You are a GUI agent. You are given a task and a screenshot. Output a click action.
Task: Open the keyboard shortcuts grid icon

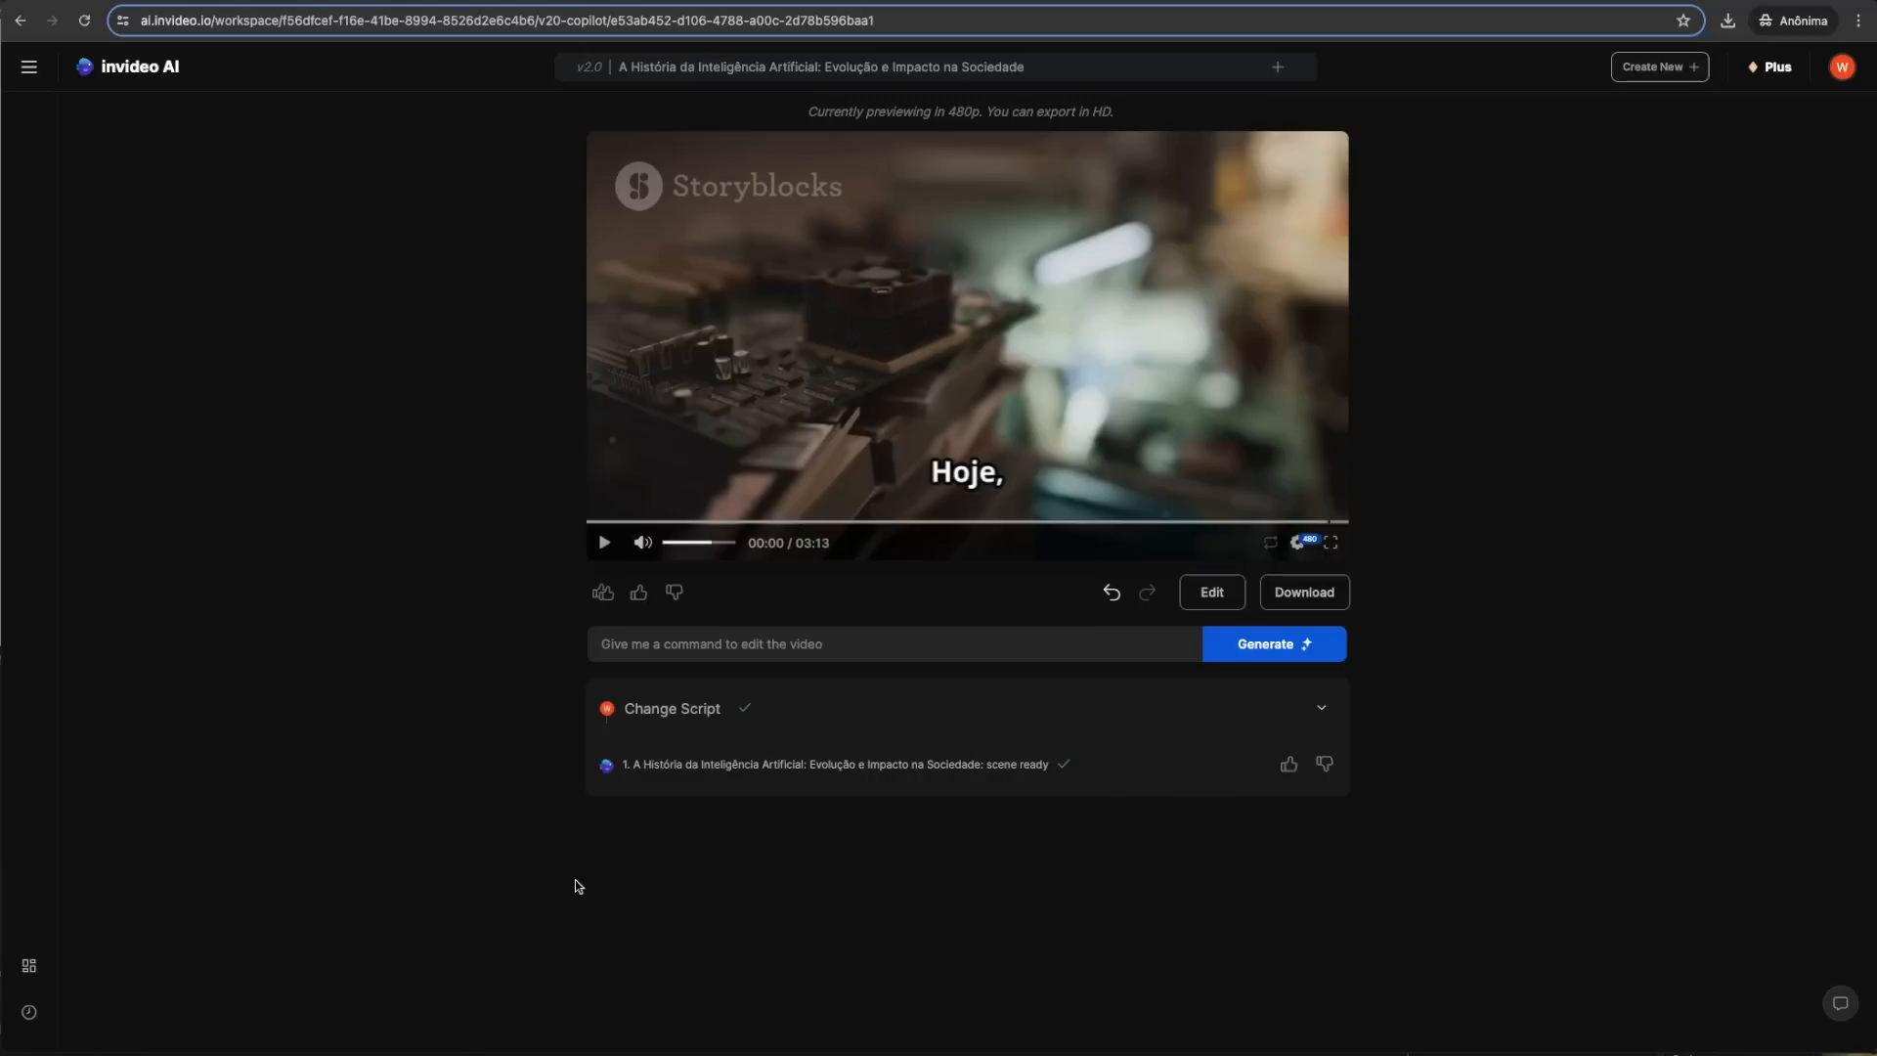28,965
